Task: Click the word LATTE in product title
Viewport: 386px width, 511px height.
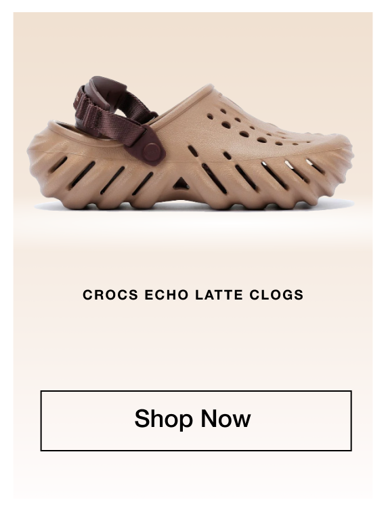Action: coord(219,295)
